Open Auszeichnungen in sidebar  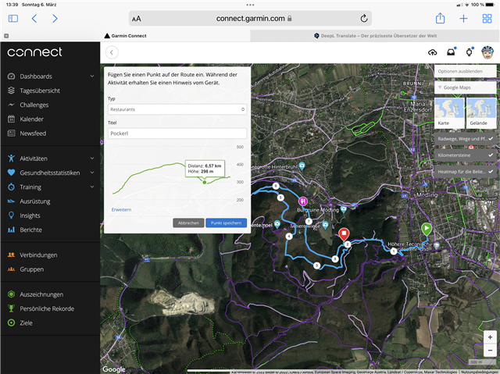pos(41,294)
